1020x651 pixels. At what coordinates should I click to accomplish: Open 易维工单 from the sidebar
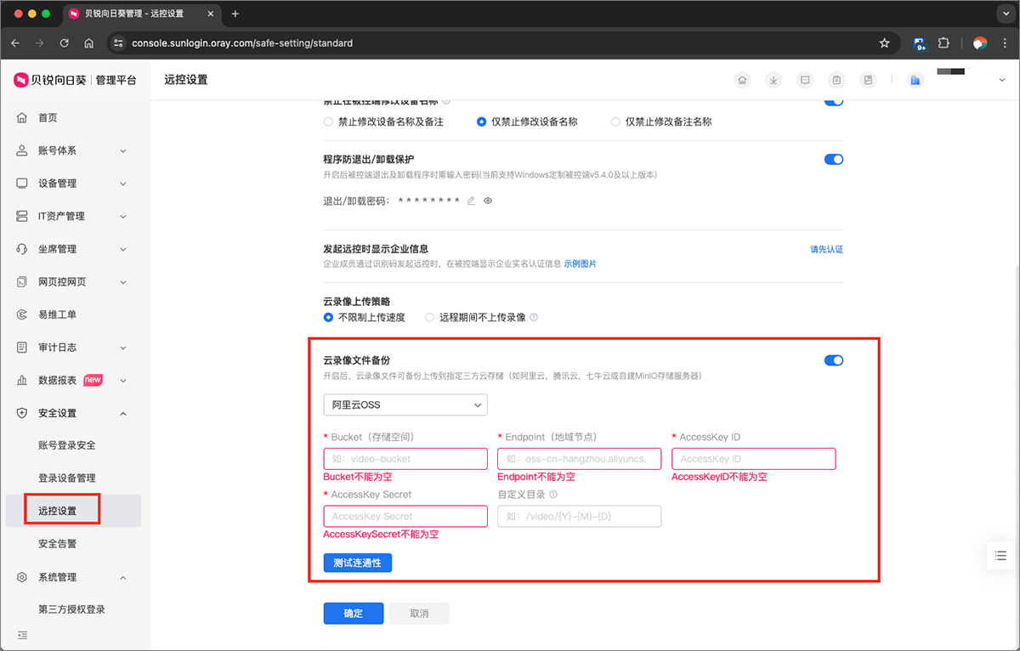(57, 314)
